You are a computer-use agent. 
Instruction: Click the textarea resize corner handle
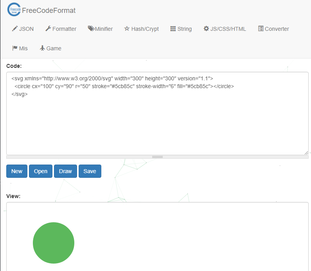(306, 153)
